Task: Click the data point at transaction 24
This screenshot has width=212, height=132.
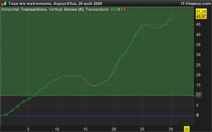Action: click(x=137, y=32)
